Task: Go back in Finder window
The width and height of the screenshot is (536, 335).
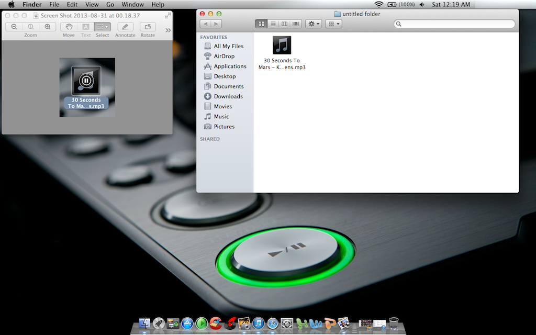Action: 205,24
